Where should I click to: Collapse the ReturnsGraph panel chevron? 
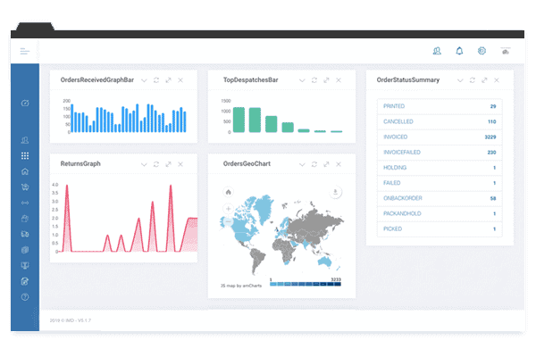(x=144, y=164)
